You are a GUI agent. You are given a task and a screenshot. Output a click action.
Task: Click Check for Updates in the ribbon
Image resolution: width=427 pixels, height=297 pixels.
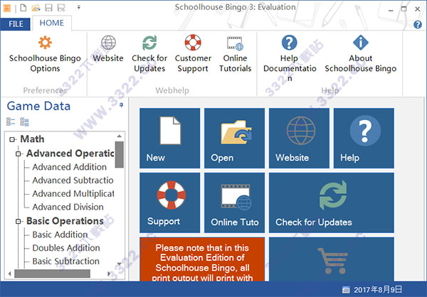(x=149, y=54)
